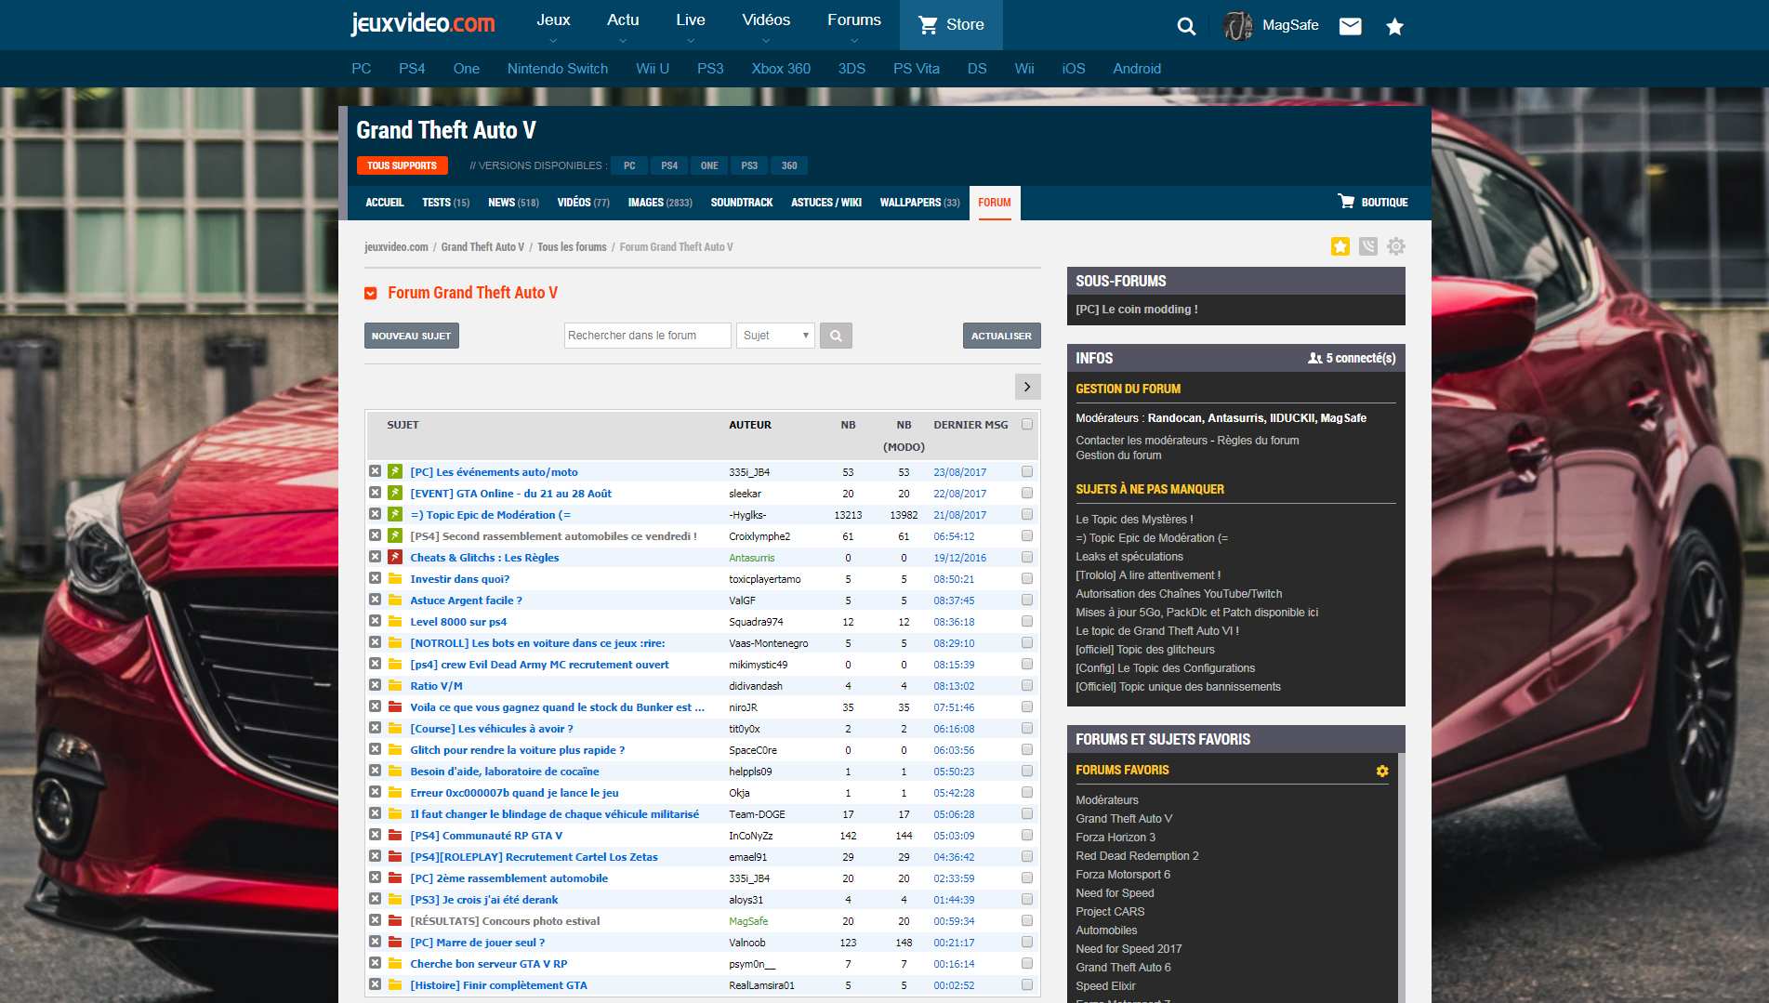Open 'Contacter les modérateurs' link

click(1142, 441)
